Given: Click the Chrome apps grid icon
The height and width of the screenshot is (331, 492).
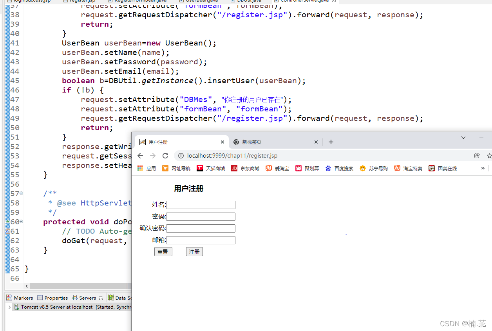Looking at the screenshot, I should [140, 168].
